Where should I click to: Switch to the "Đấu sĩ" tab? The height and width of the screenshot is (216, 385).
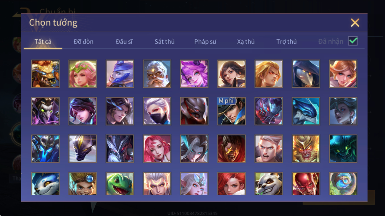[x=124, y=42]
